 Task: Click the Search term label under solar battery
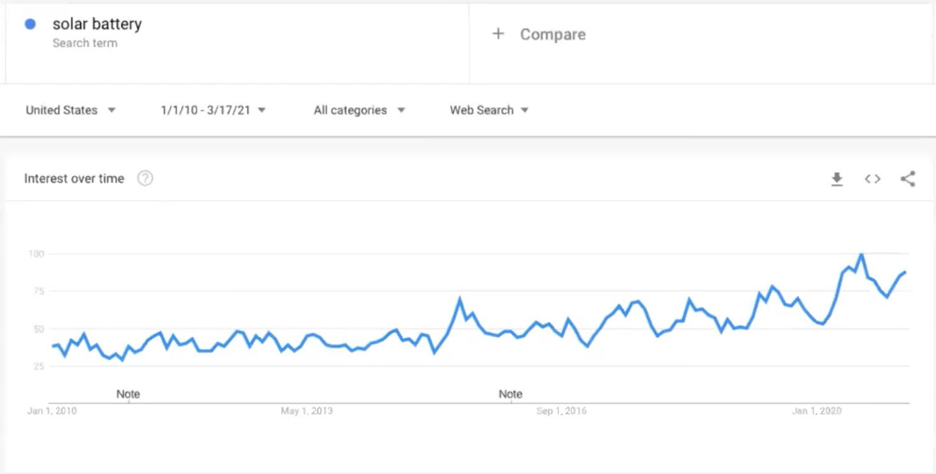85,43
